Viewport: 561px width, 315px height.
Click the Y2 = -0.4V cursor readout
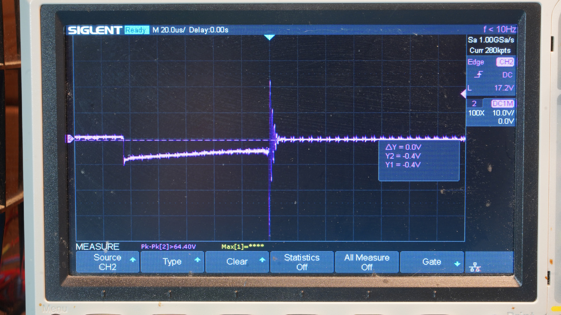pyautogui.click(x=403, y=156)
